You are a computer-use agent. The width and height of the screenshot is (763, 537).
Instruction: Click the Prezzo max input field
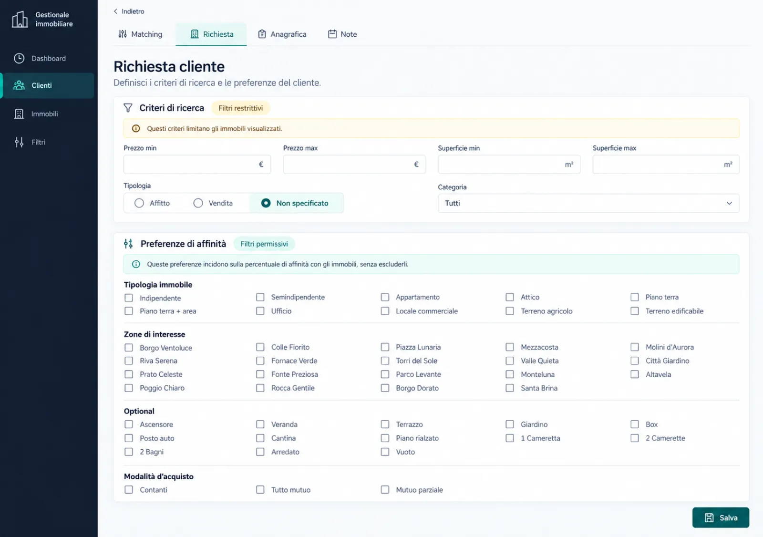[x=354, y=165]
